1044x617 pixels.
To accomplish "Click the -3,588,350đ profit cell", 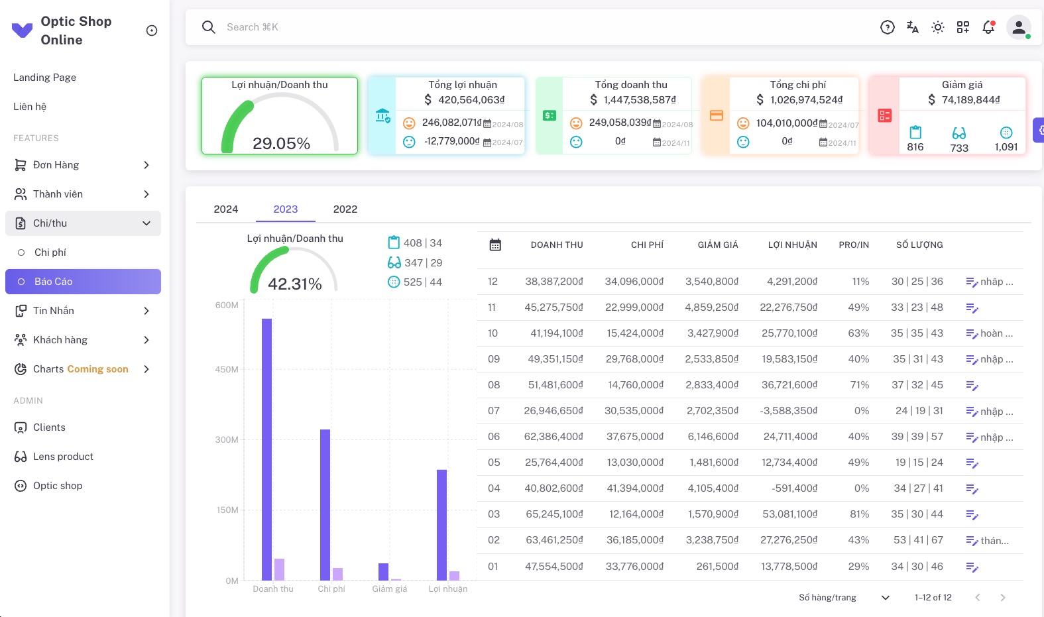I will coord(789,411).
